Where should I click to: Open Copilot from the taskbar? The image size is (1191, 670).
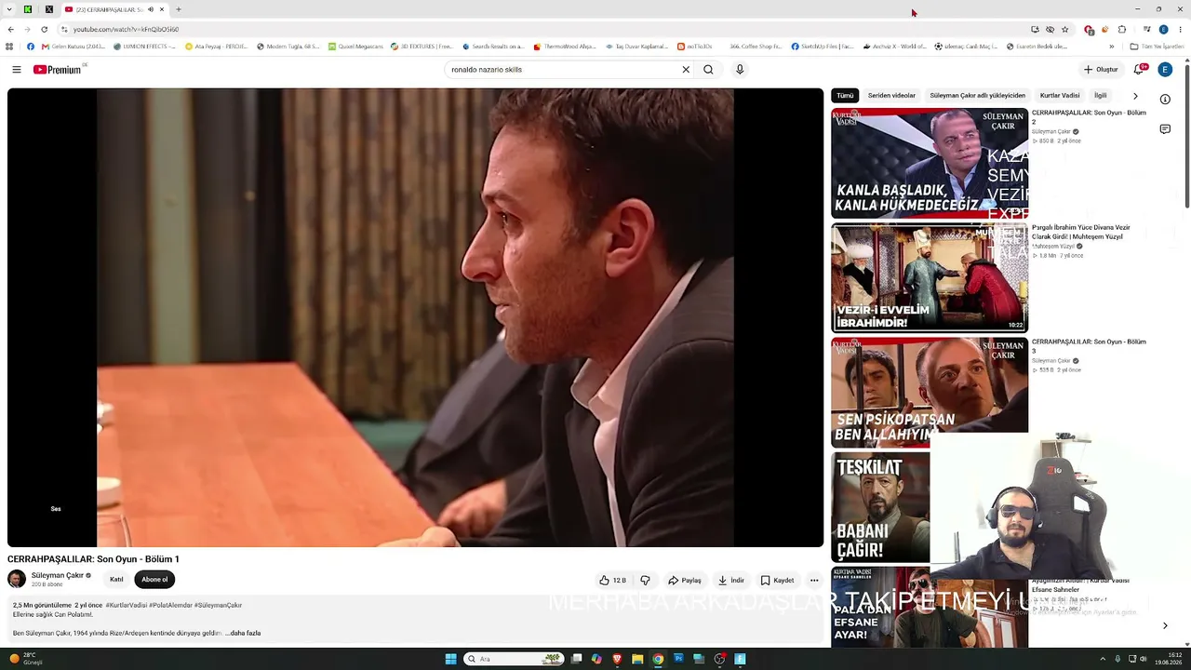coord(596,659)
